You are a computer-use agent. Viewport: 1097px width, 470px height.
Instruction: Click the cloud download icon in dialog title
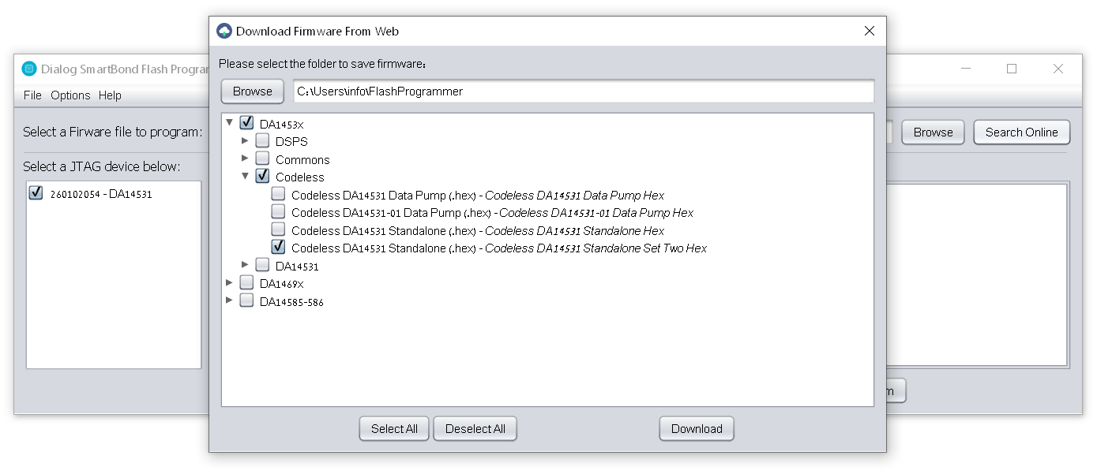tap(224, 32)
